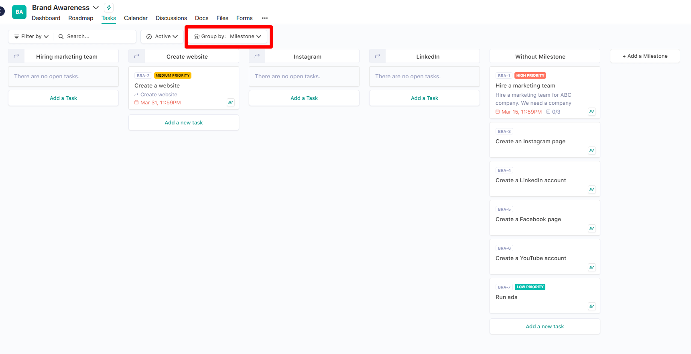Image resolution: width=691 pixels, height=354 pixels.
Task: Click Add a new task under Create website
Action: pos(184,123)
